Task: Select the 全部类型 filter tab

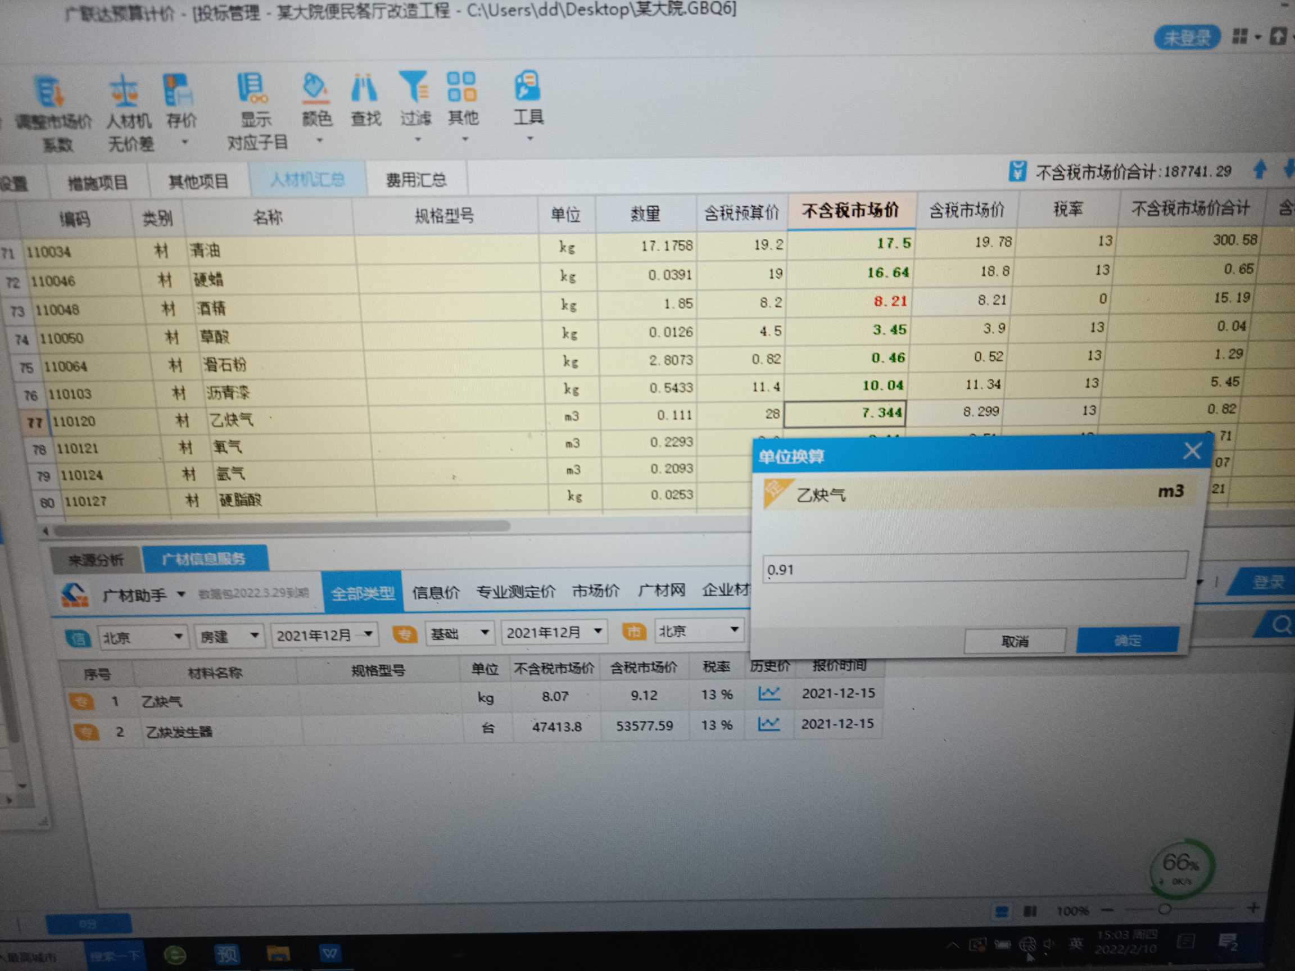Action: tap(363, 593)
